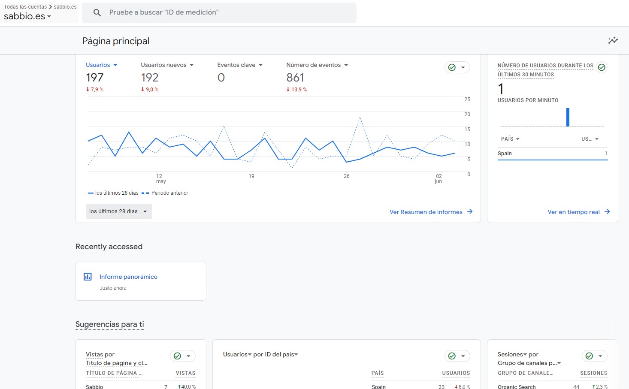
Task: Expand the Número de eventos dropdown
Action: tap(346, 65)
